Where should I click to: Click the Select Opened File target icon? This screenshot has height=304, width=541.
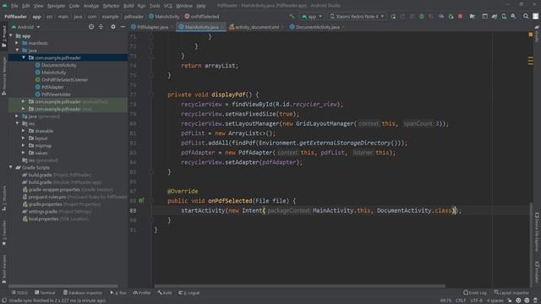91,26
